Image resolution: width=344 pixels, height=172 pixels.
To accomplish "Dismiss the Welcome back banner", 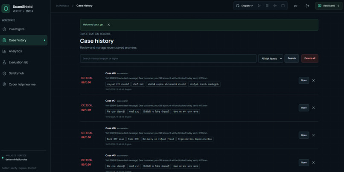I will 108,25.
